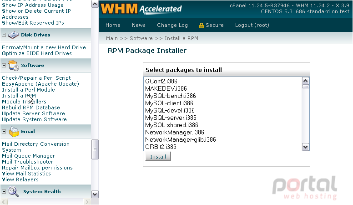Click the Install a RPM breadcrumb
Image resolution: width=353 pixels, height=205 pixels.
coord(182,38)
